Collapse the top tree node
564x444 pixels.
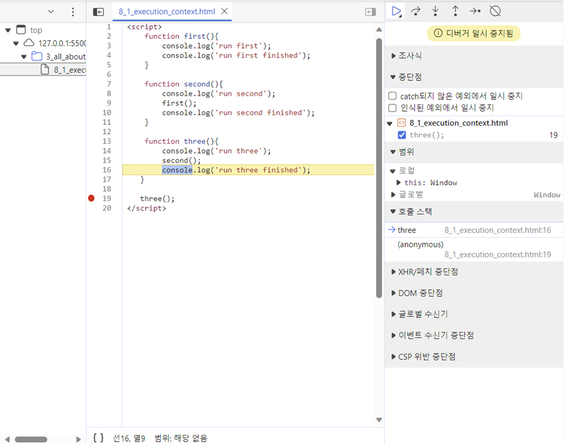point(8,30)
